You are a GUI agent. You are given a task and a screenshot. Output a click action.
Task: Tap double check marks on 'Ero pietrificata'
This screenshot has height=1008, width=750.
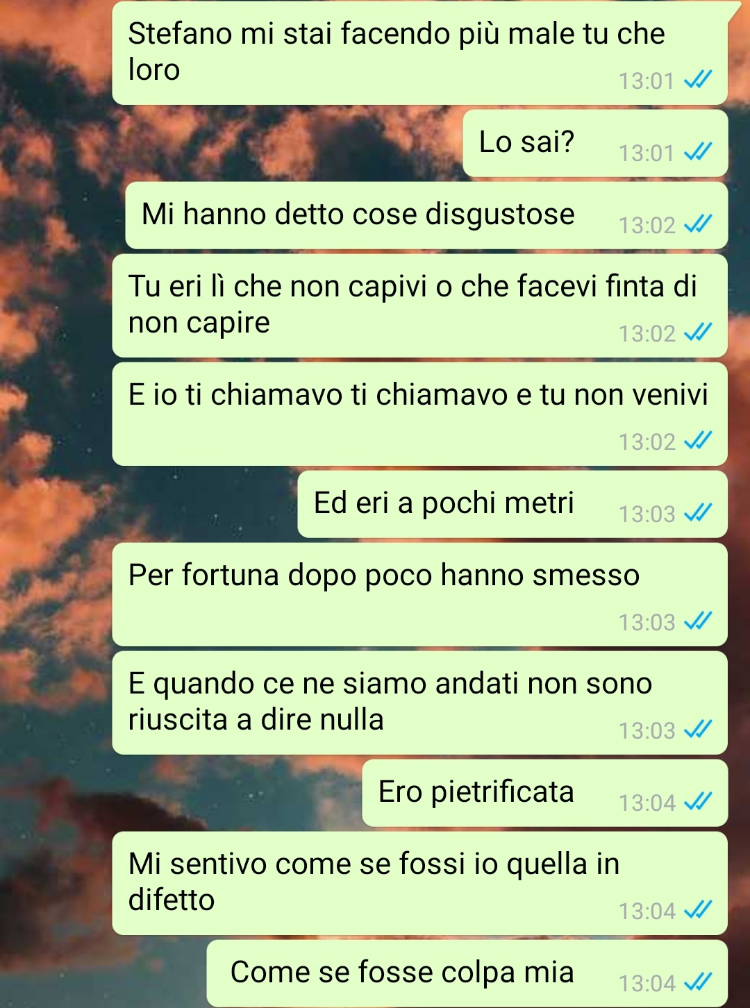coord(698,802)
